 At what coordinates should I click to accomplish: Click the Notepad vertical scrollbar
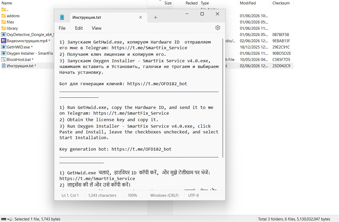pos(223,98)
